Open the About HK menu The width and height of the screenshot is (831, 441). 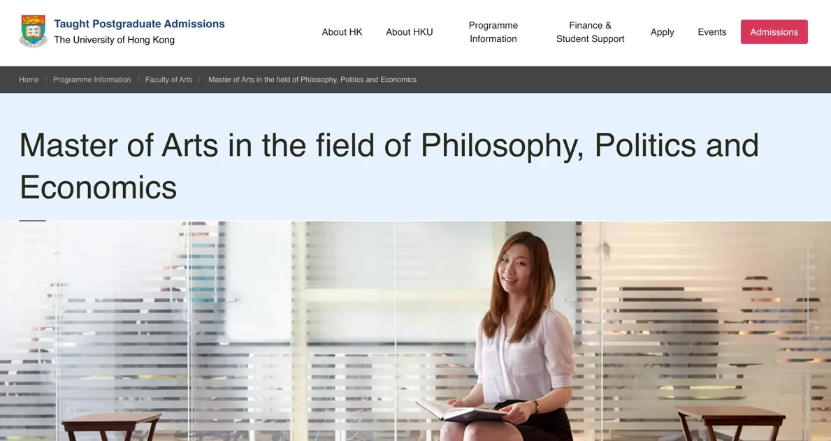coord(342,32)
